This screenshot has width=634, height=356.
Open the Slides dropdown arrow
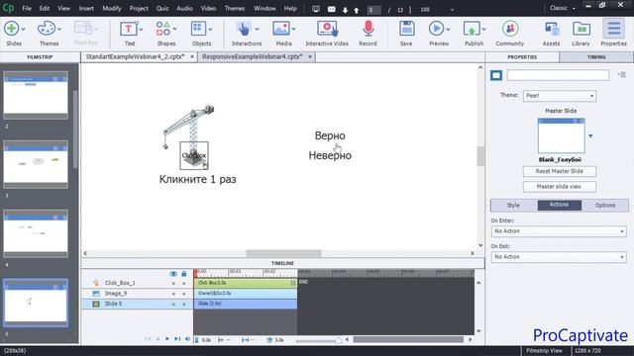(x=23, y=29)
